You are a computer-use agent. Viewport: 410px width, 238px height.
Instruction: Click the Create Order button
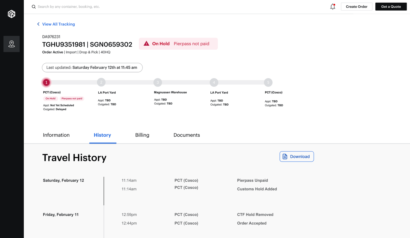pos(356,6)
